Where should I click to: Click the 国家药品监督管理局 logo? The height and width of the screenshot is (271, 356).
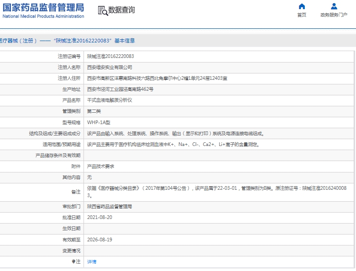(43, 10)
